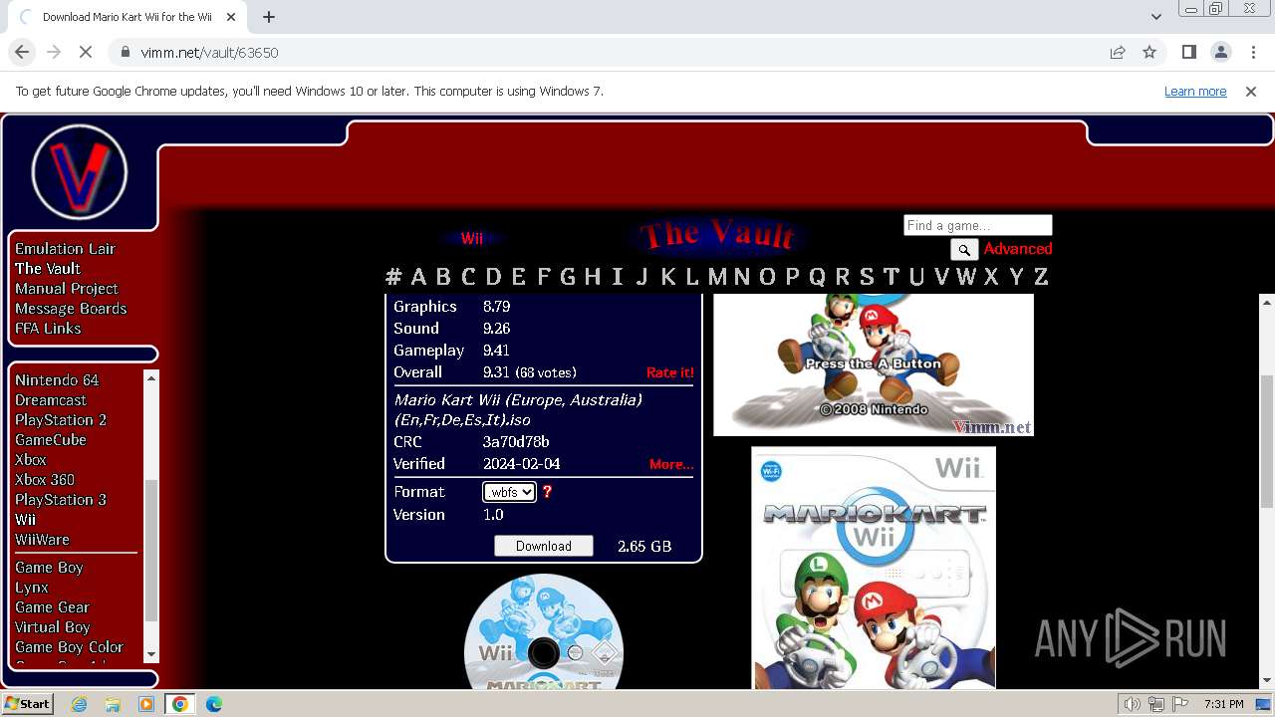Select Nintendo 64 in the systems list
1275x717 pixels.
57,380
